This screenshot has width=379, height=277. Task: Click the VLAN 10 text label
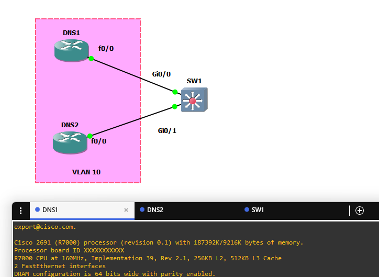click(x=86, y=172)
